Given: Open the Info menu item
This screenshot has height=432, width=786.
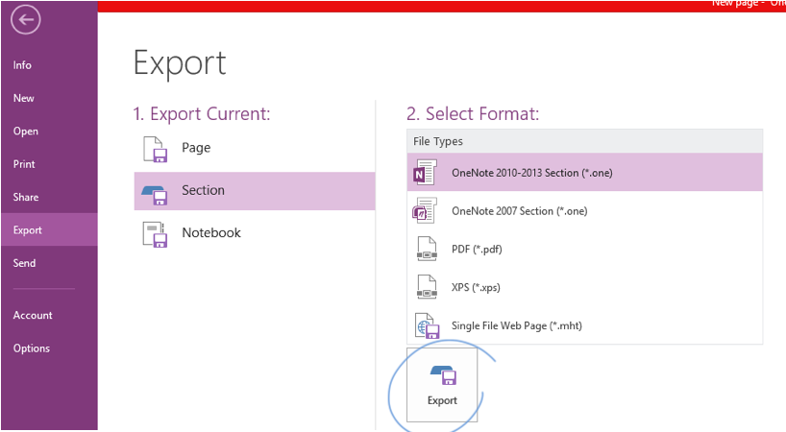Looking at the screenshot, I should [22, 65].
